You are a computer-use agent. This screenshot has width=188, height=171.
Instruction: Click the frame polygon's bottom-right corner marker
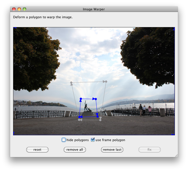pyautogui.click(x=173, y=134)
